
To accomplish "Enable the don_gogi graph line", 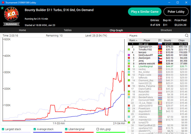I will coord(98,129).
